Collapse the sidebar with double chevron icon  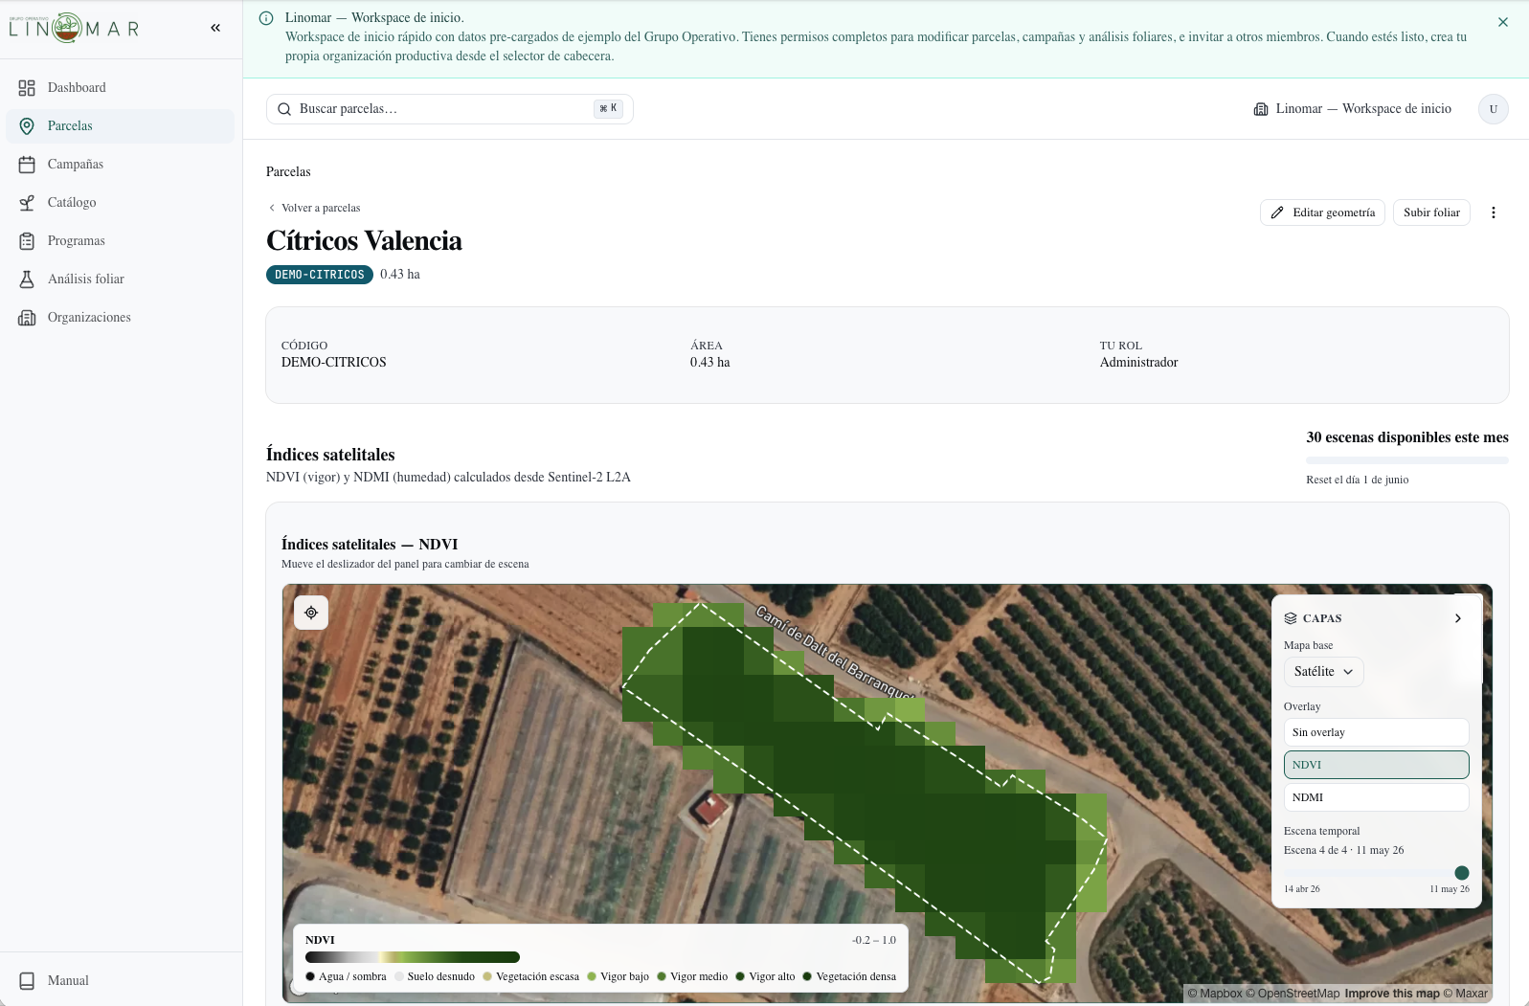pyautogui.click(x=215, y=28)
